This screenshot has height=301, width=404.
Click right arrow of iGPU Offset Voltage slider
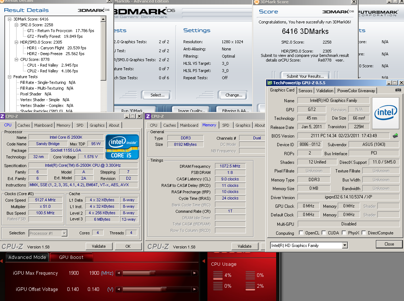tap(195, 289)
